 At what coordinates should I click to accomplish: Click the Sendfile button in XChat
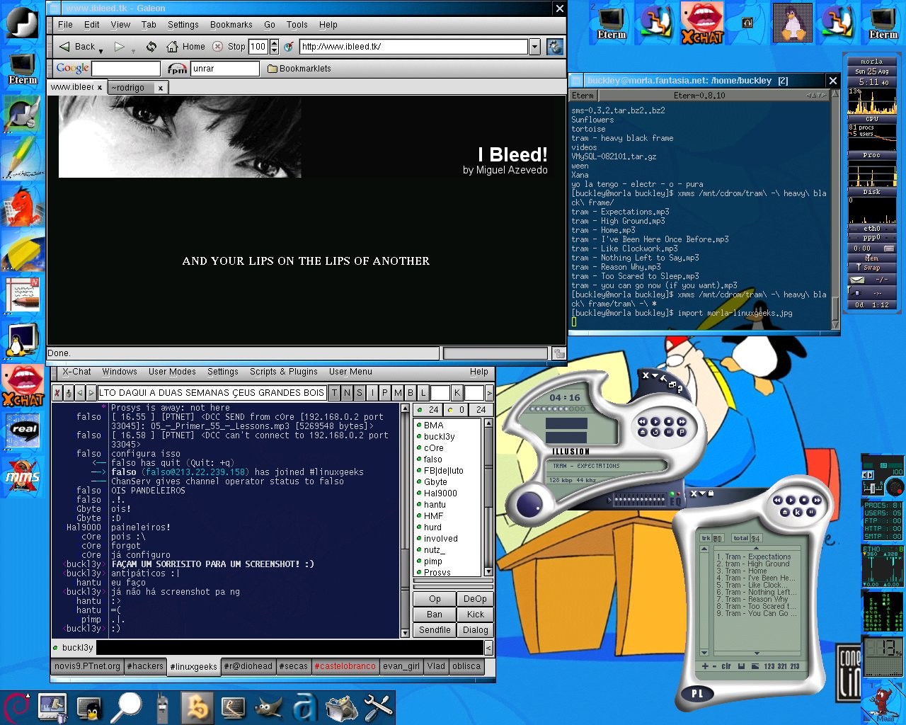435,630
